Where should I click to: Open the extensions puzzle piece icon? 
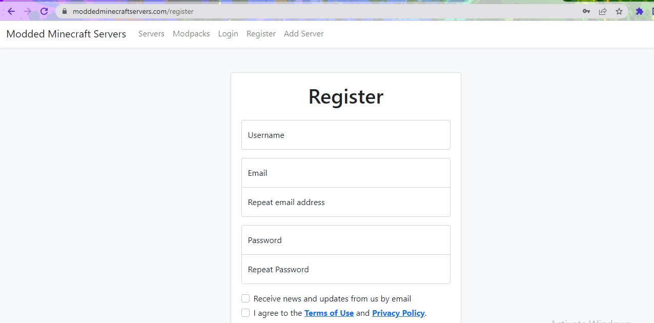click(x=639, y=11)
